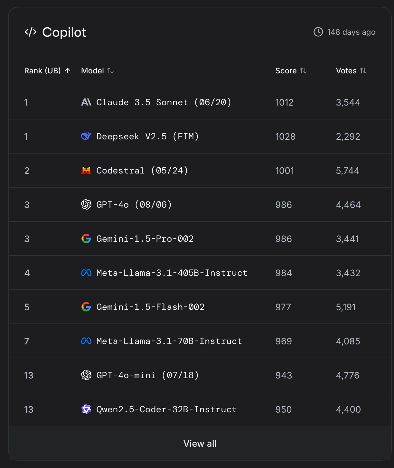Click the Copilot leaderboard title
This screenshot has width=394, height=468.
click(64, 32)
